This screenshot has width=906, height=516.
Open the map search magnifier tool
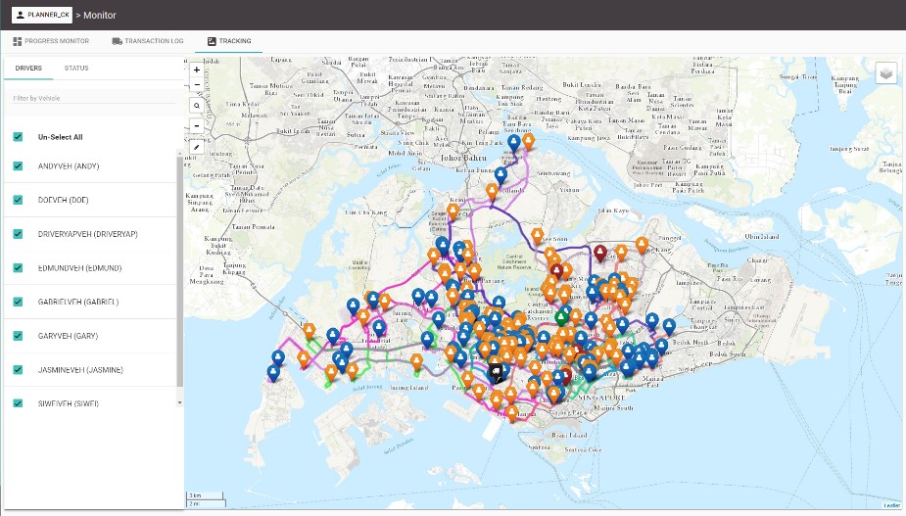pos(197,104)
